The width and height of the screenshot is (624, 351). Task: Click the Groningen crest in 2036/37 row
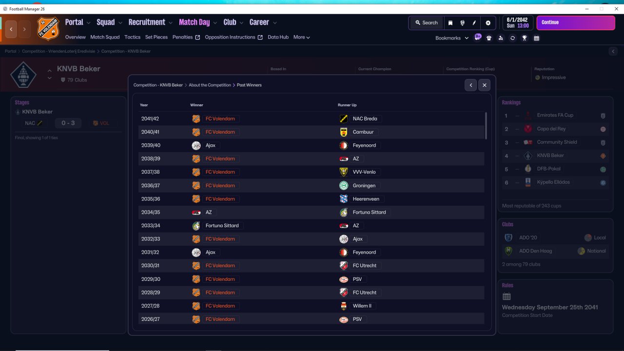coord(344,186)
